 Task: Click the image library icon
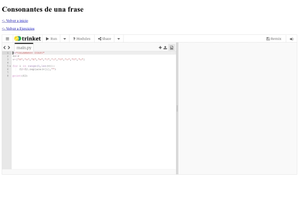pyautogui.click(x=172, y=48)
